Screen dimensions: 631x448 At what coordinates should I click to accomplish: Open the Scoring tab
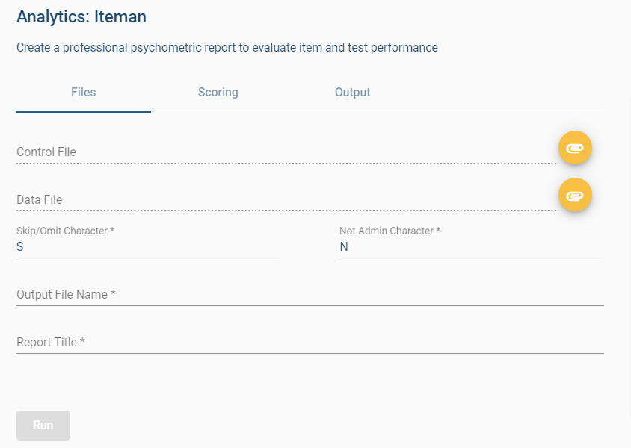(x=218, y=93)
